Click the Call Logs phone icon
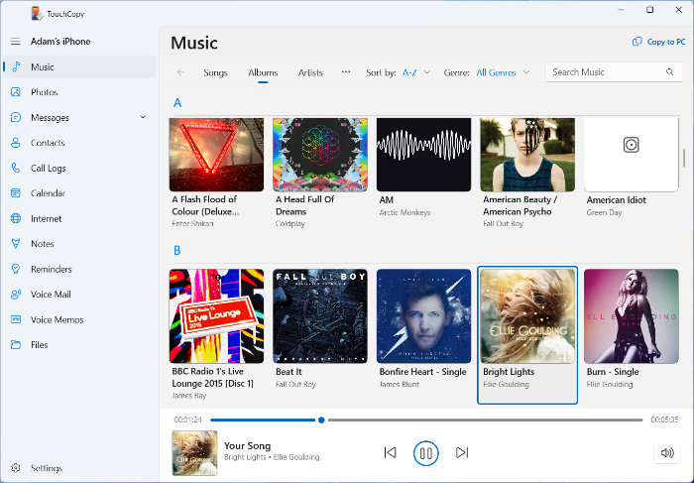 tap(16, 168)
